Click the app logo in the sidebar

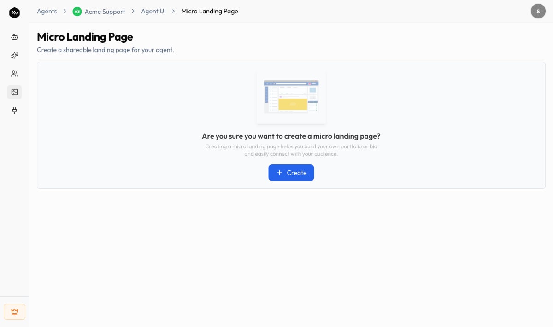click(x=14, y=13)
